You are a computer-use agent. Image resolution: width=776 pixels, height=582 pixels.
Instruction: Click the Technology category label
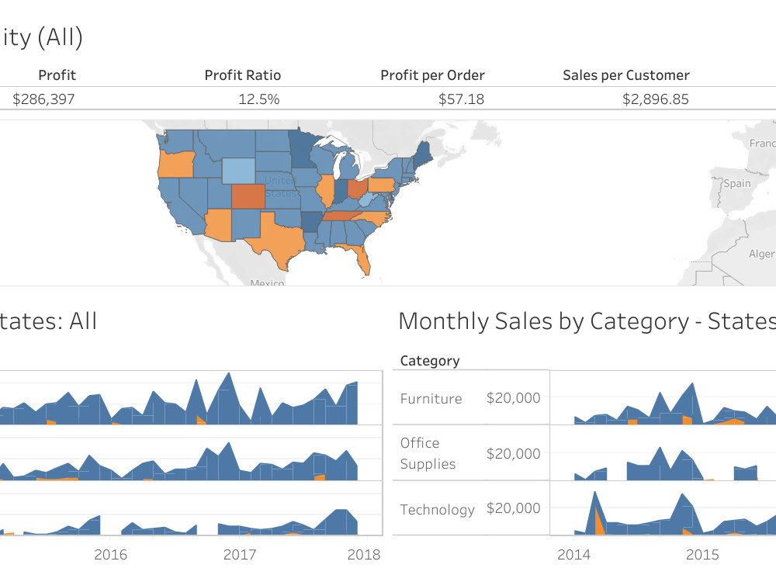tap(437, 510)
